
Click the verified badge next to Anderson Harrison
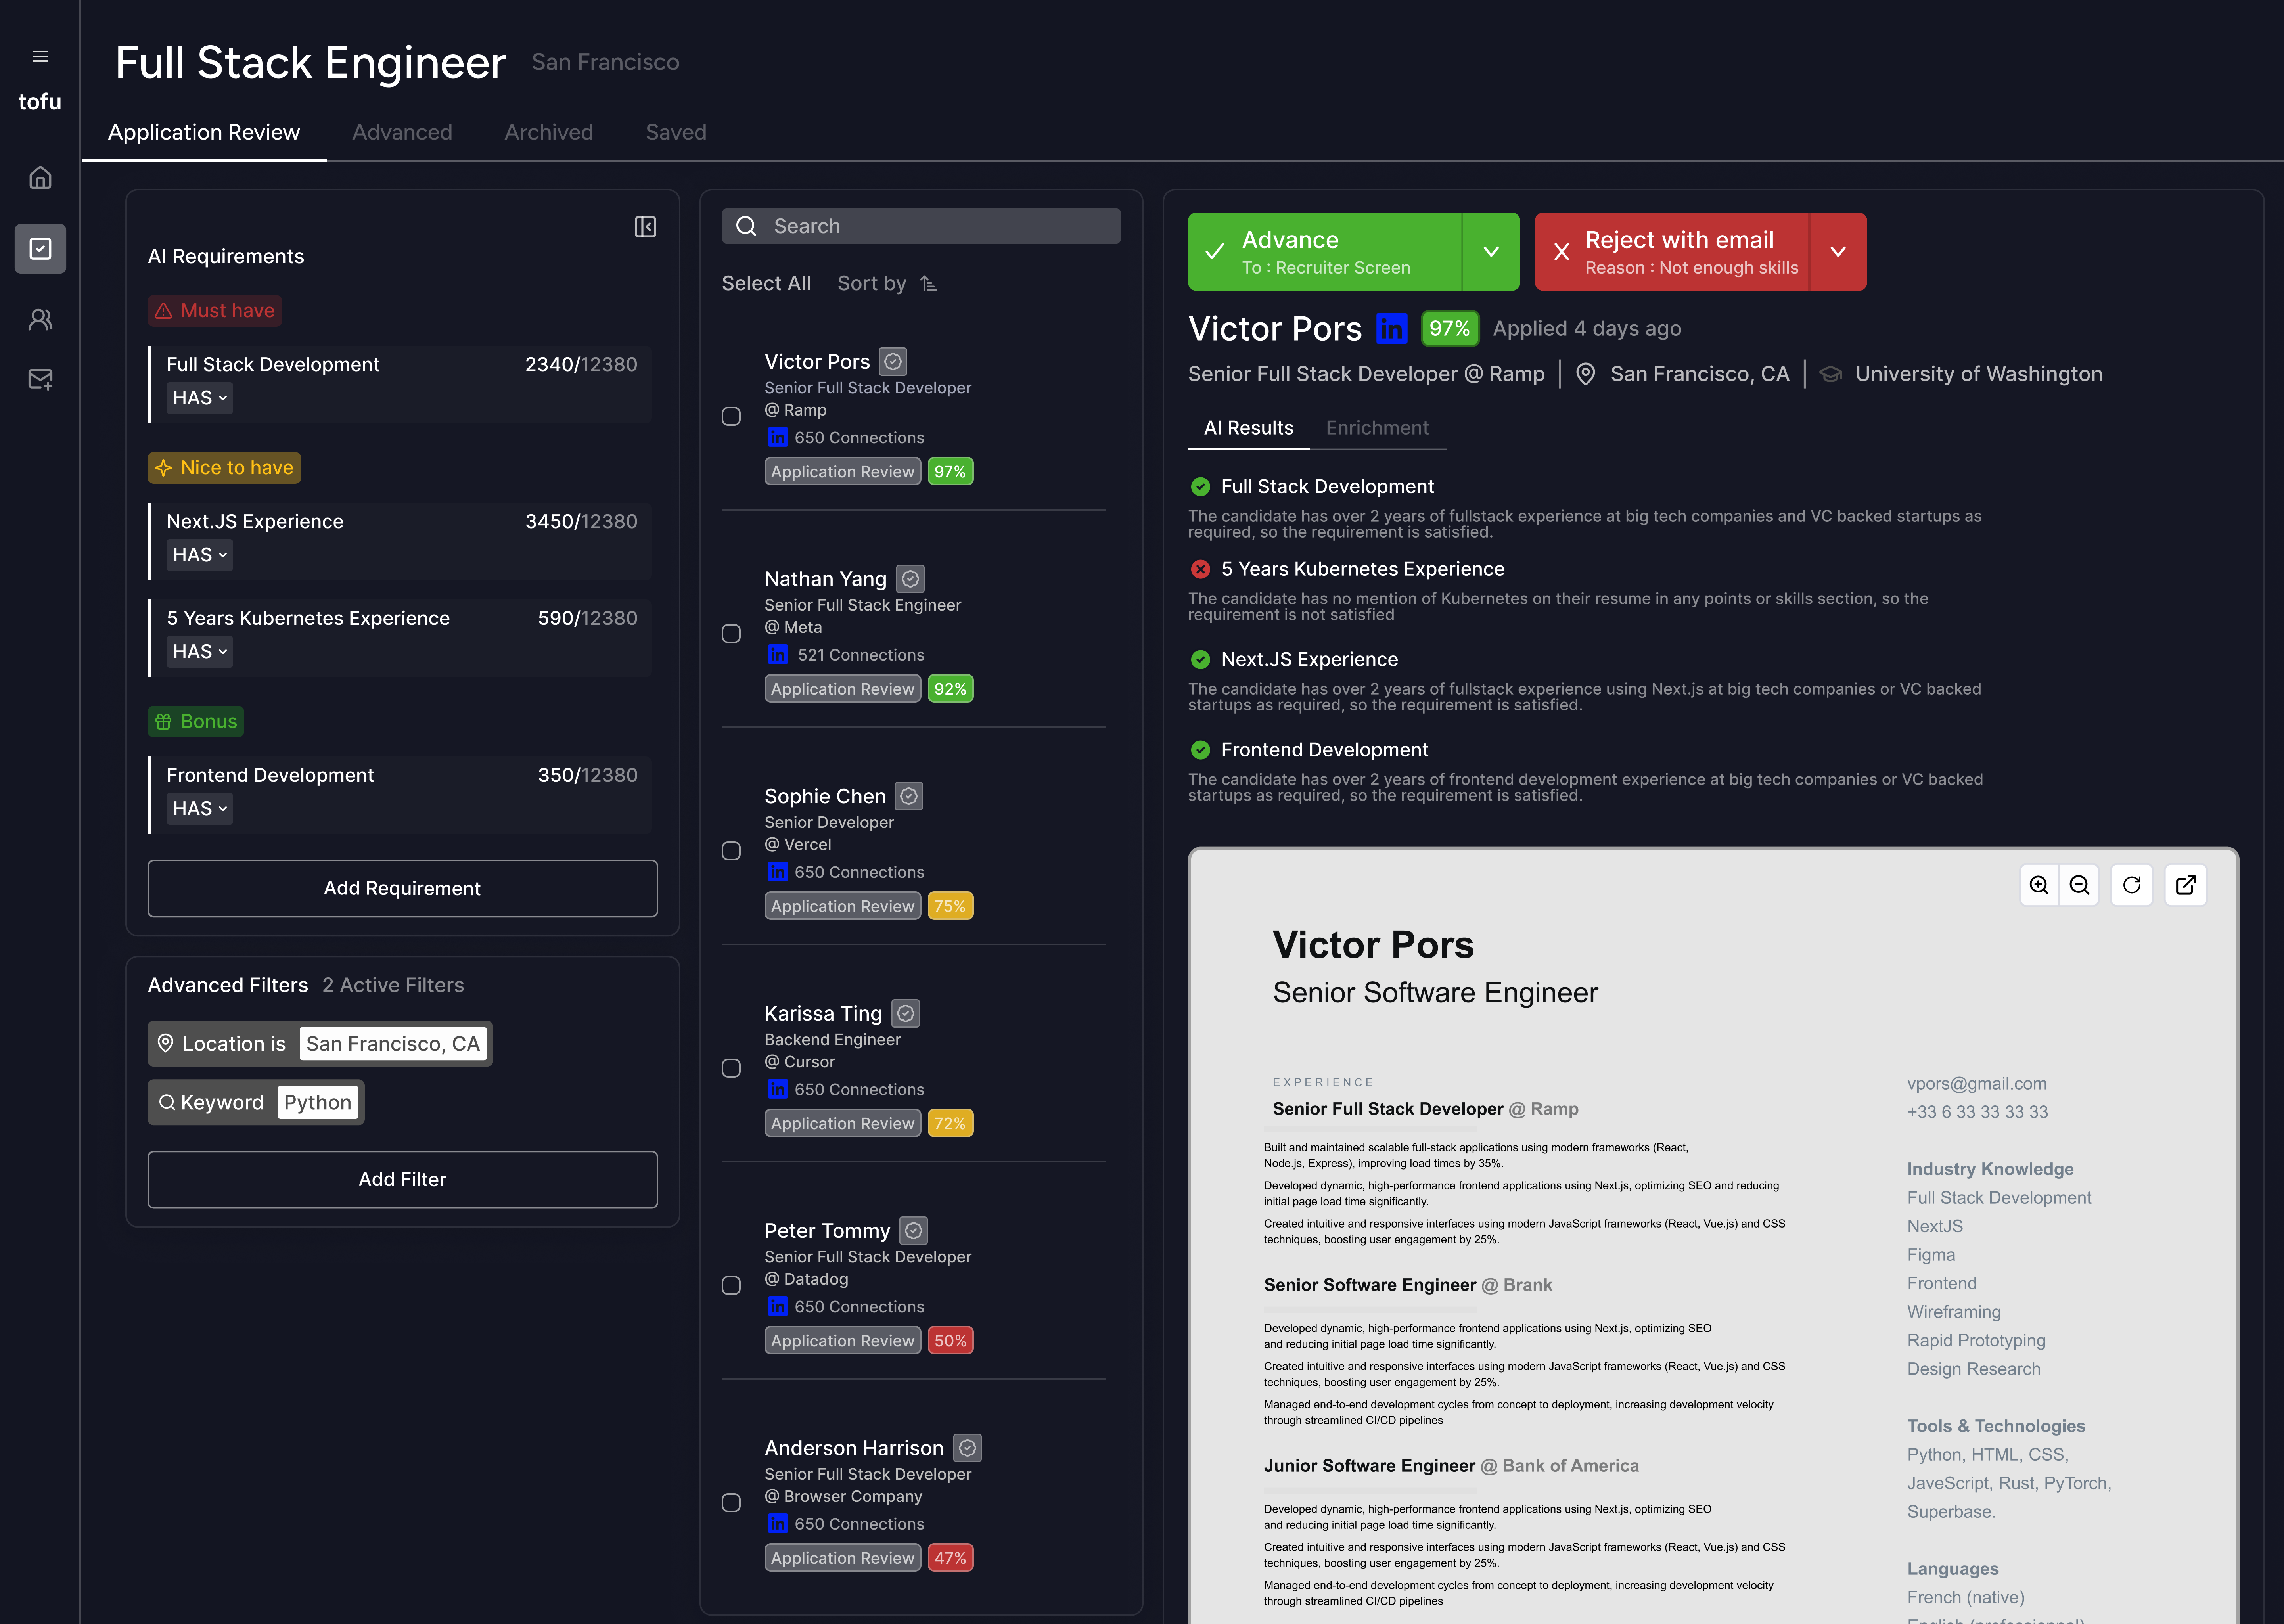pos(967,1447)
